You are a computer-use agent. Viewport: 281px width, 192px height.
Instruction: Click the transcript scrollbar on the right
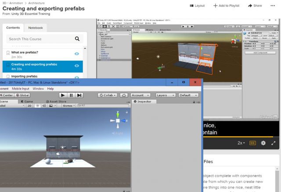click(277, 179)
